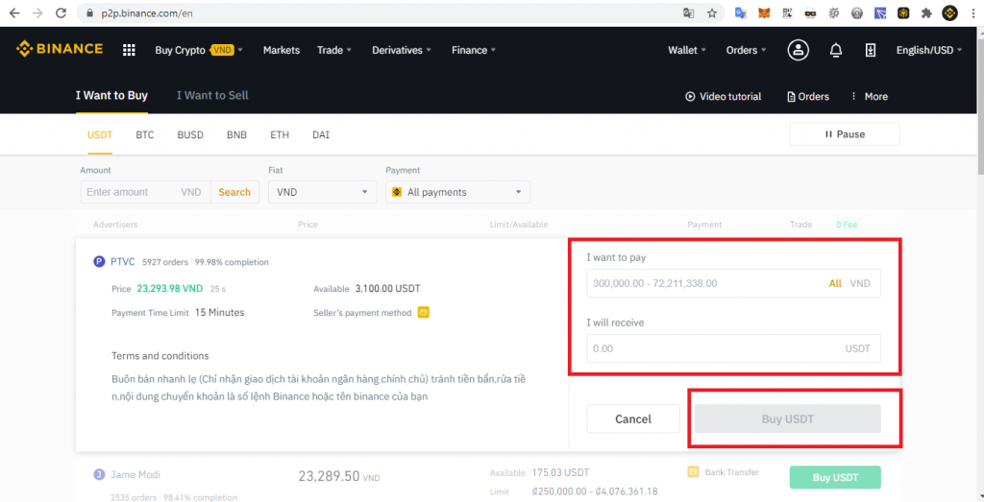Click the grey Buy USDT button
Viewport: 984px width, 502px height.
788,418
